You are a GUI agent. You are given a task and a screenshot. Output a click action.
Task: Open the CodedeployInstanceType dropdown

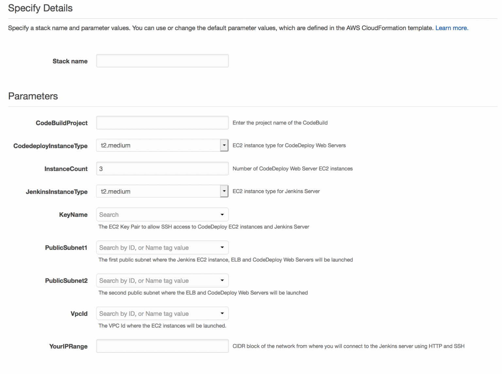(x=158, y=145)
